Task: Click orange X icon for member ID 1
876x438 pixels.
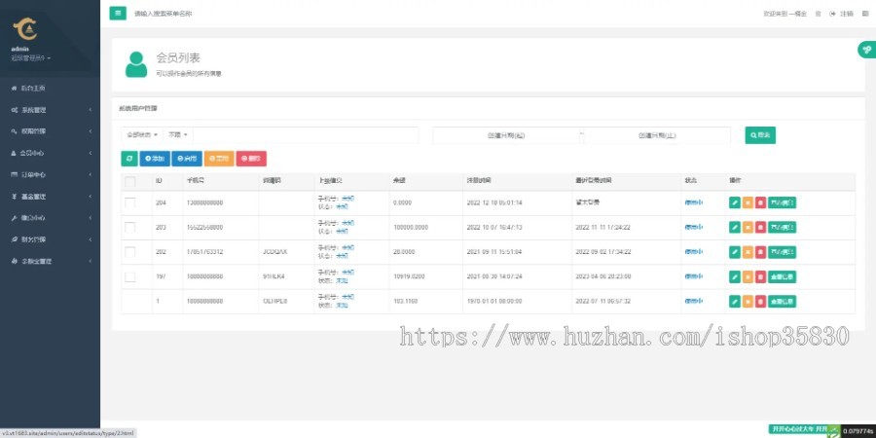Action: pyautogui.click(x=748, y=301)
